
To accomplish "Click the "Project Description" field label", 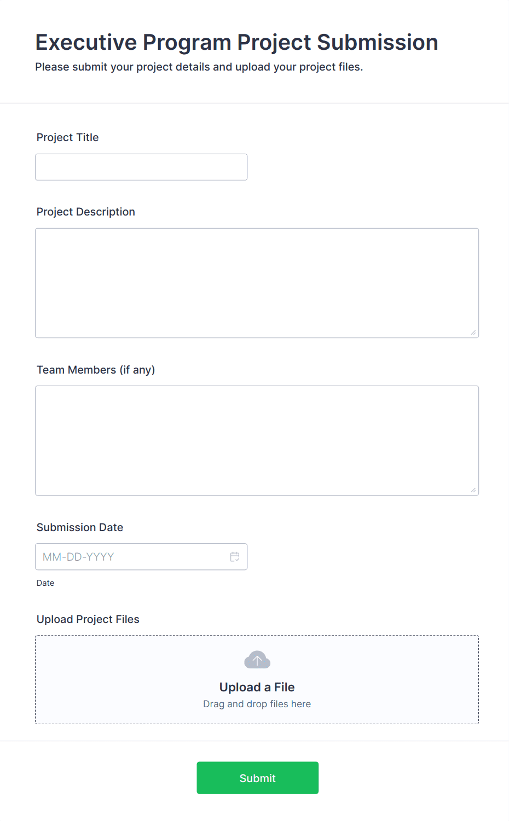I will (x=86, y=212).
